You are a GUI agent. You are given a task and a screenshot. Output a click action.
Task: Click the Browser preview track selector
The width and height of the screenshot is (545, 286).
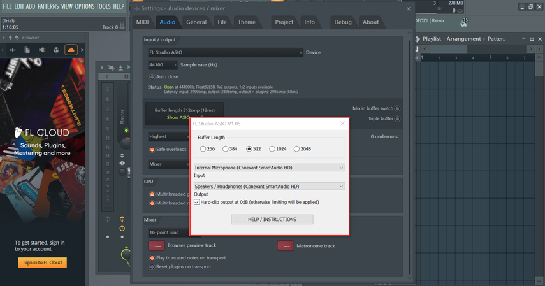pyautogui.click(x=157, y=245)
